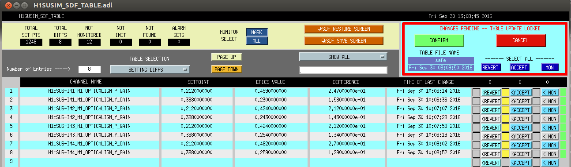Viewport: 571px width, 167px height.
Task: Go to previous page with PAGE UP
Action: tap(227, 57)
